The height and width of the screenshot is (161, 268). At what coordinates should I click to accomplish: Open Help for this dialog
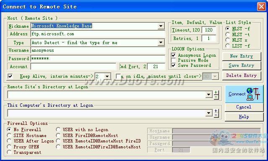(x=244, y=117)
